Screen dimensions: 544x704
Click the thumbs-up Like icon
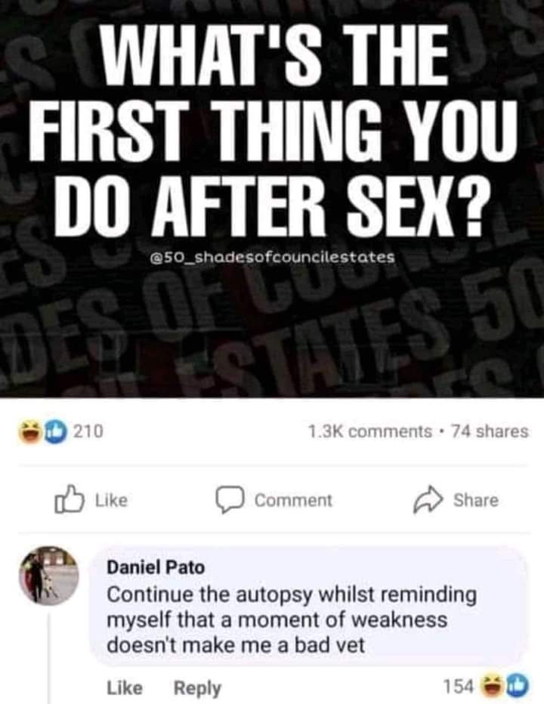[x=70, y=499]
